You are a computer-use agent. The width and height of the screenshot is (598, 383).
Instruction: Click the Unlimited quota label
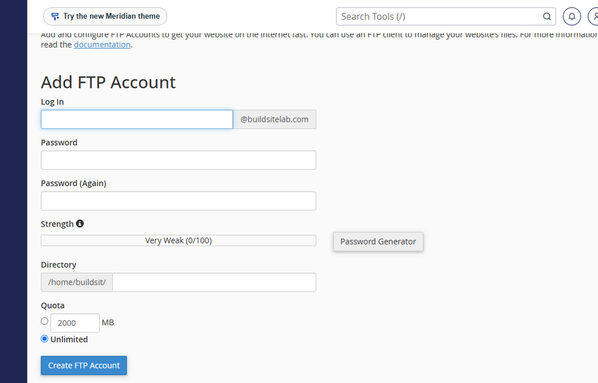[69, 339]
